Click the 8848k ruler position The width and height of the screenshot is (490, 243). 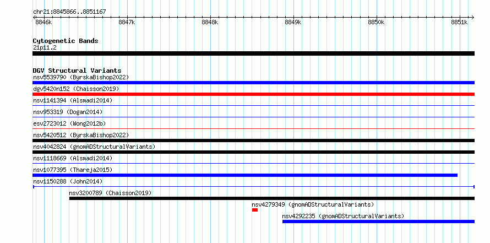210,22
